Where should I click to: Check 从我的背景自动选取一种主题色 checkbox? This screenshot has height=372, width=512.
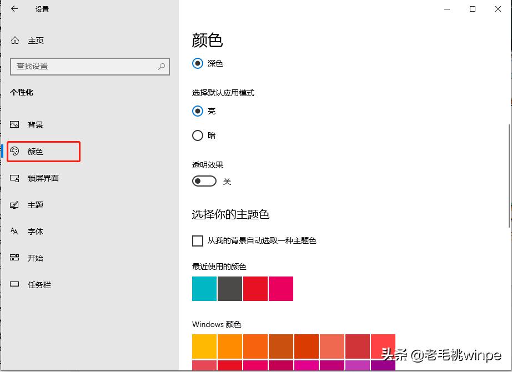[197, 240]
